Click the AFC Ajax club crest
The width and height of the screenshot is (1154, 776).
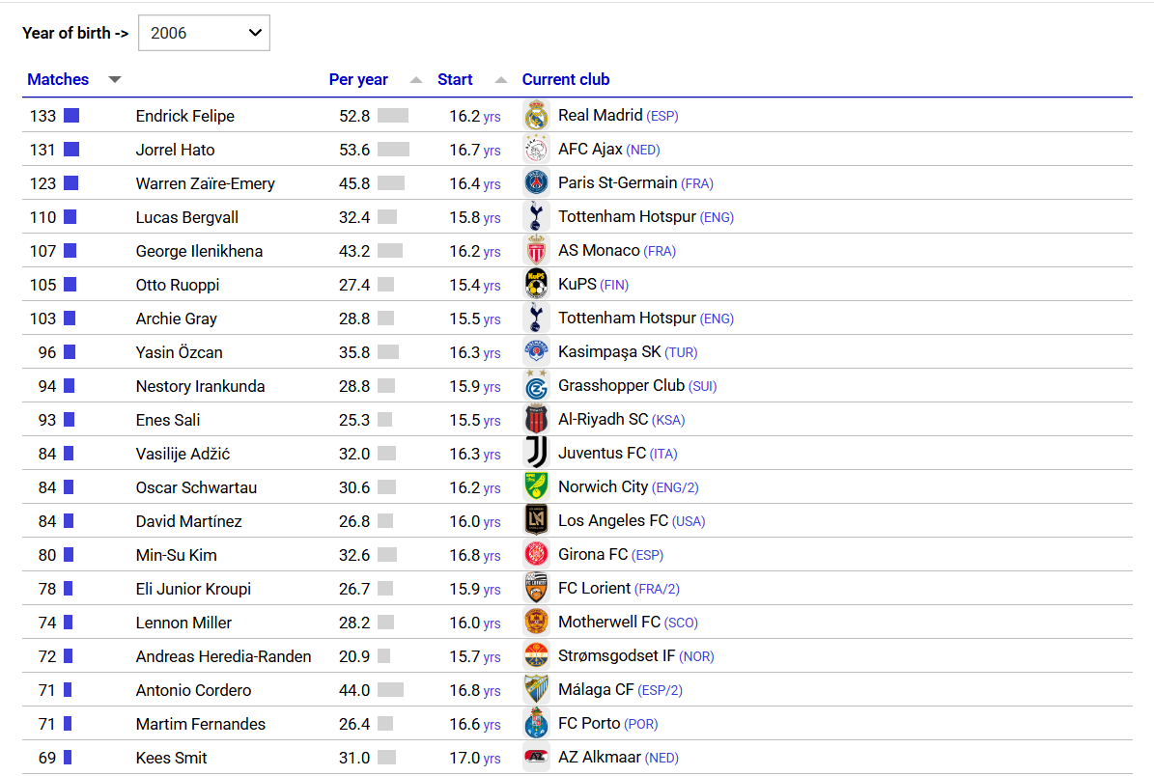coord(537,150)
